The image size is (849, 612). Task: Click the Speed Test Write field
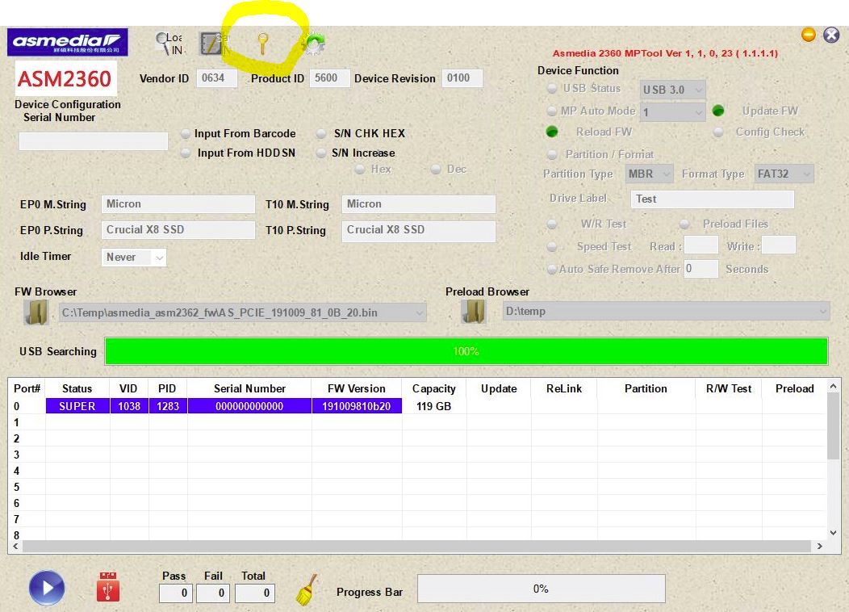coord(779,245)
